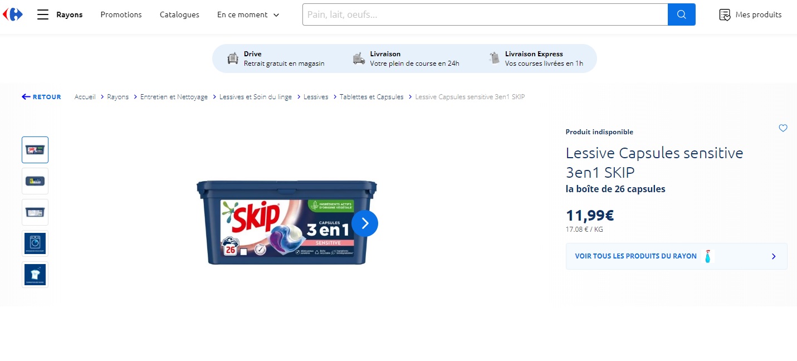This screenshot has height=361, width=797.
Task: Go to Entretien et Nettoyage breadcrumb
Action: (x=174, y=97)
